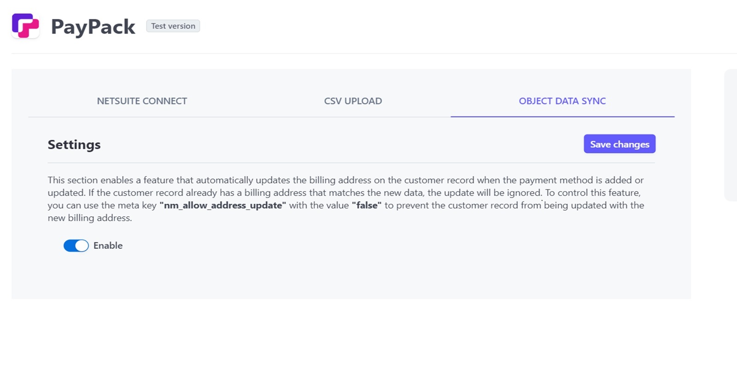Select the PayPack app icon in the header
Viewport: 737px width, 368px height.
pyautogui.click(x=25, y=27)
